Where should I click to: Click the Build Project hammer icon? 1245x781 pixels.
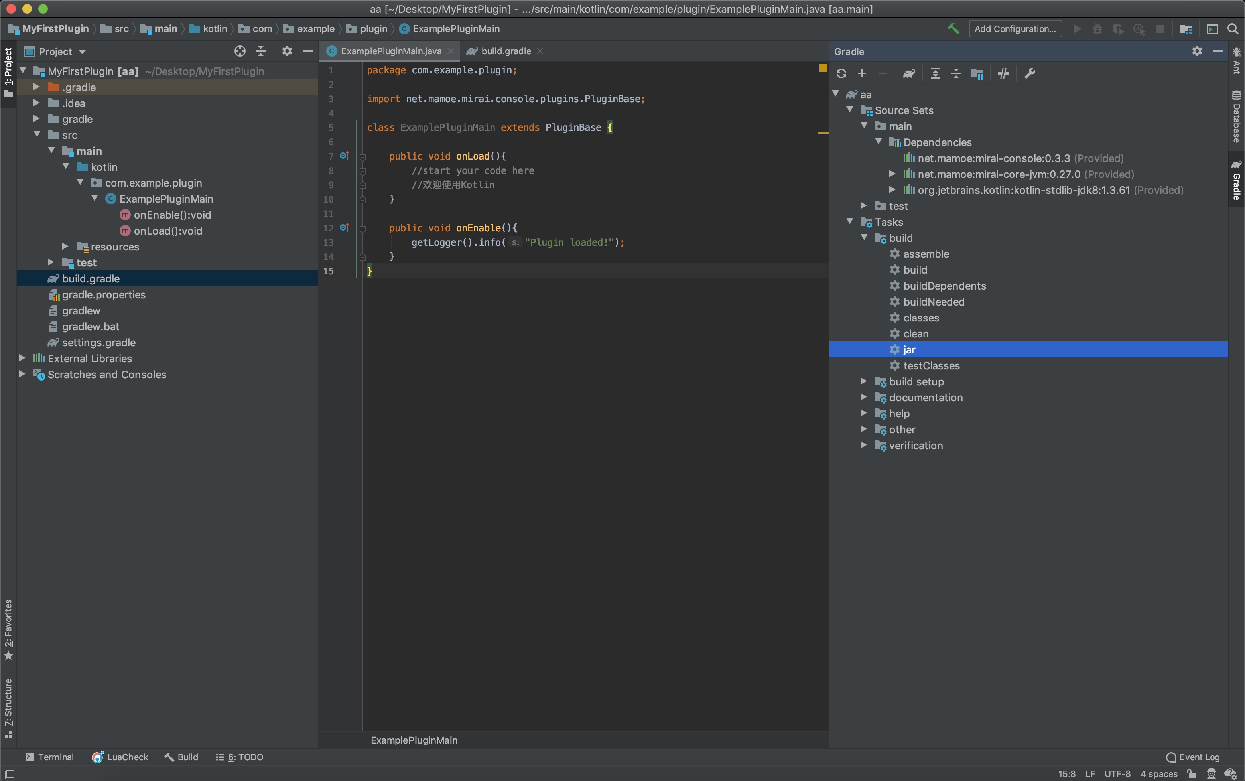pos(953,28)
